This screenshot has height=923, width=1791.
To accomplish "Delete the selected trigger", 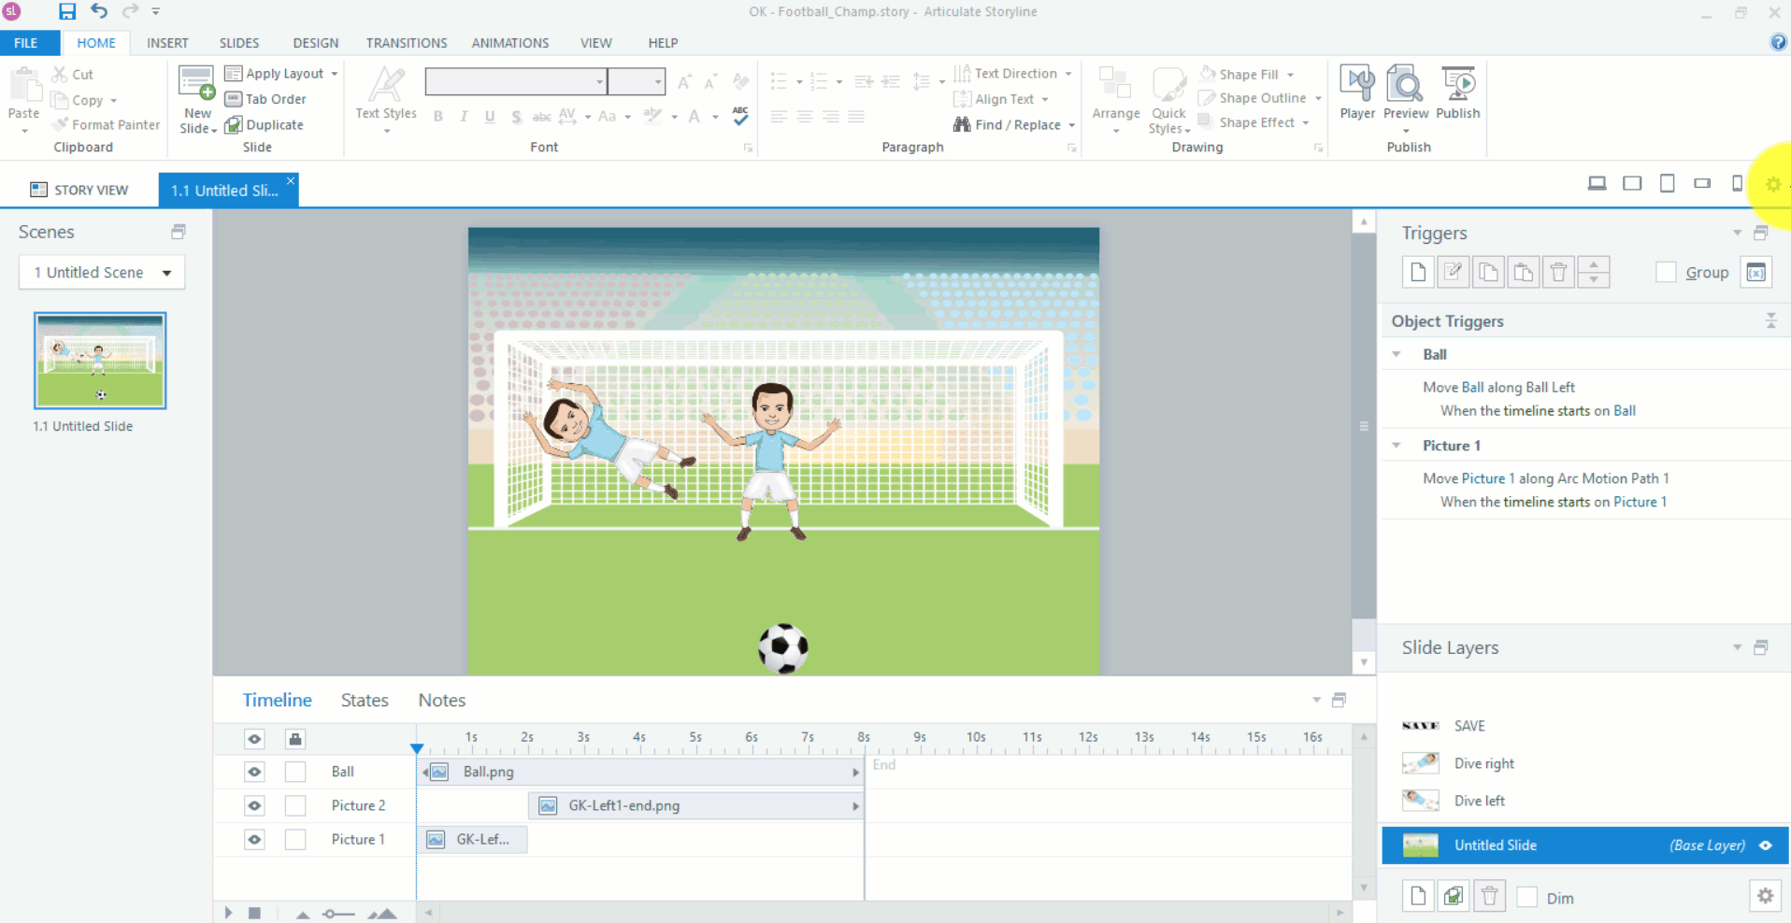I will coord(1558,272).
